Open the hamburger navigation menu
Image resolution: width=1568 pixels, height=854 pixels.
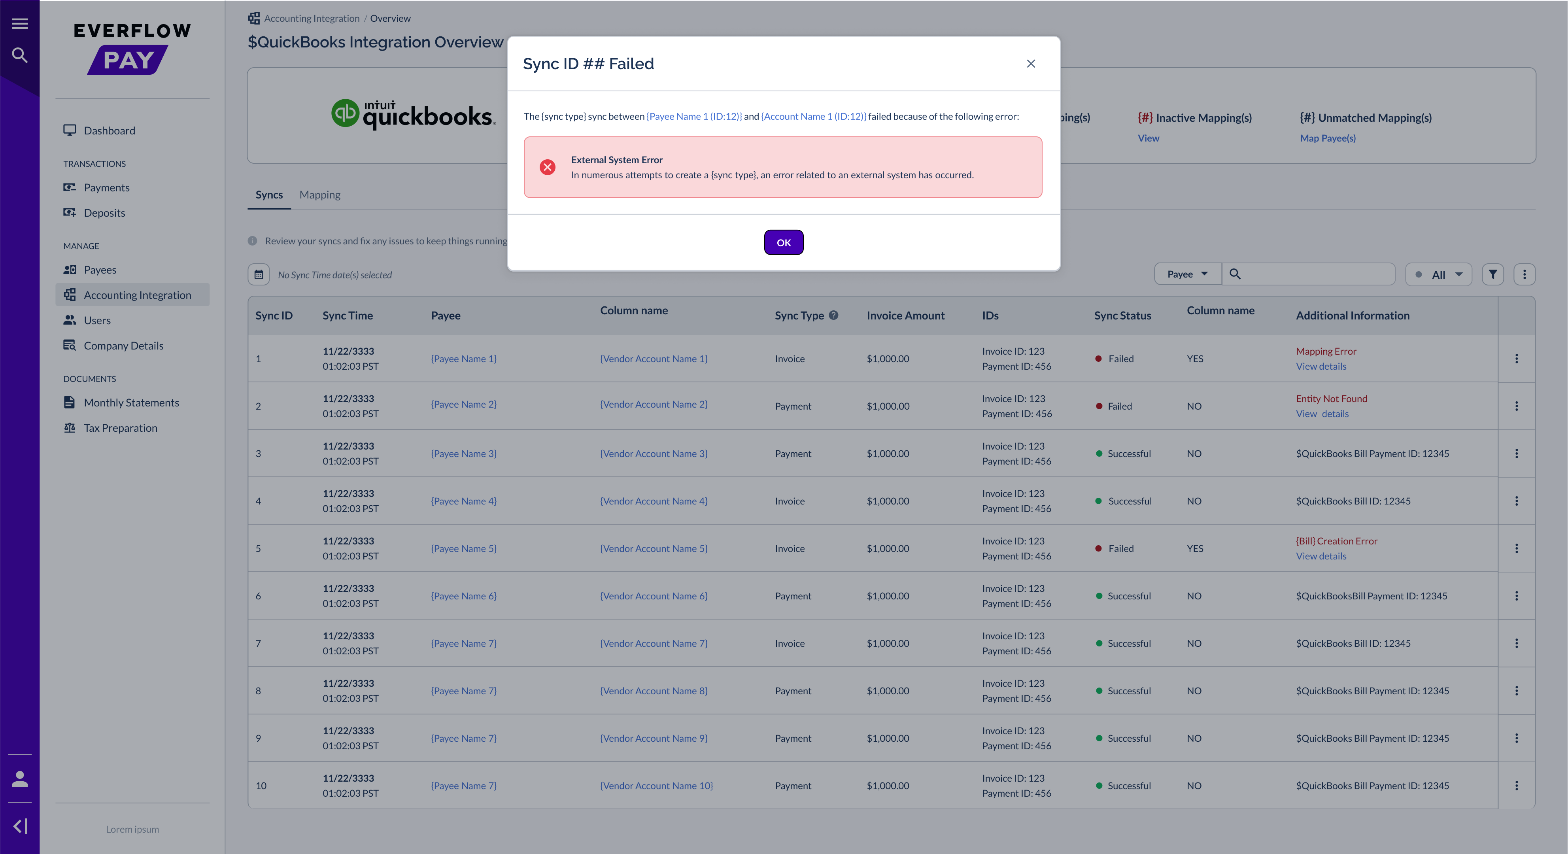point(19,23)
